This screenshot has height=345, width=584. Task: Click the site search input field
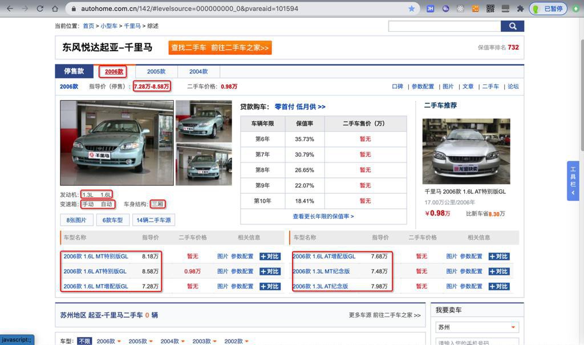444,26
